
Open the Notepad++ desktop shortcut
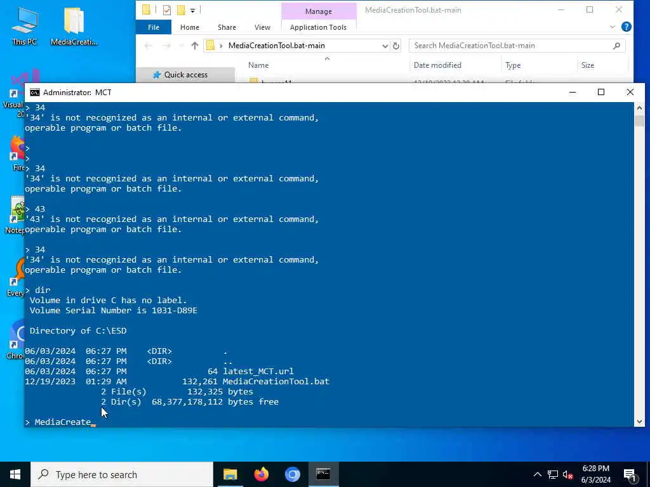16,214
